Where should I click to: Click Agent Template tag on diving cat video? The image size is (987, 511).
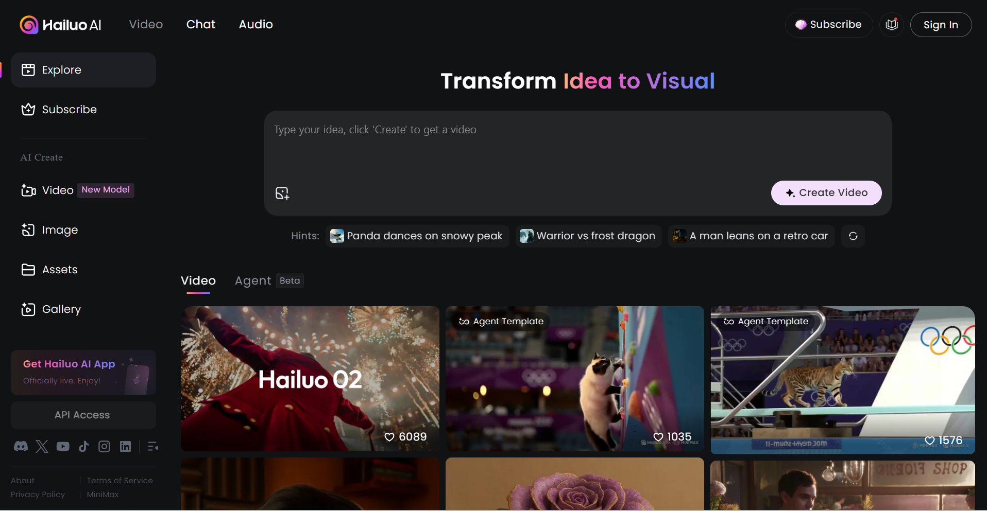click(x=766, y=322)
